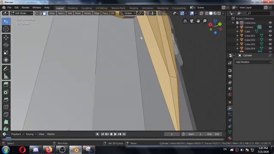The width and height of the screenshot is (274, 154).
Task: Open the Face menu
Action: (105, 13)
